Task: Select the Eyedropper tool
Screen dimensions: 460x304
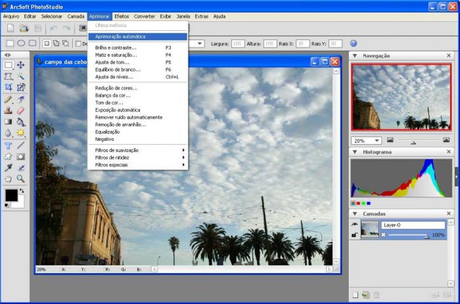Action: (x=8, y=168)
